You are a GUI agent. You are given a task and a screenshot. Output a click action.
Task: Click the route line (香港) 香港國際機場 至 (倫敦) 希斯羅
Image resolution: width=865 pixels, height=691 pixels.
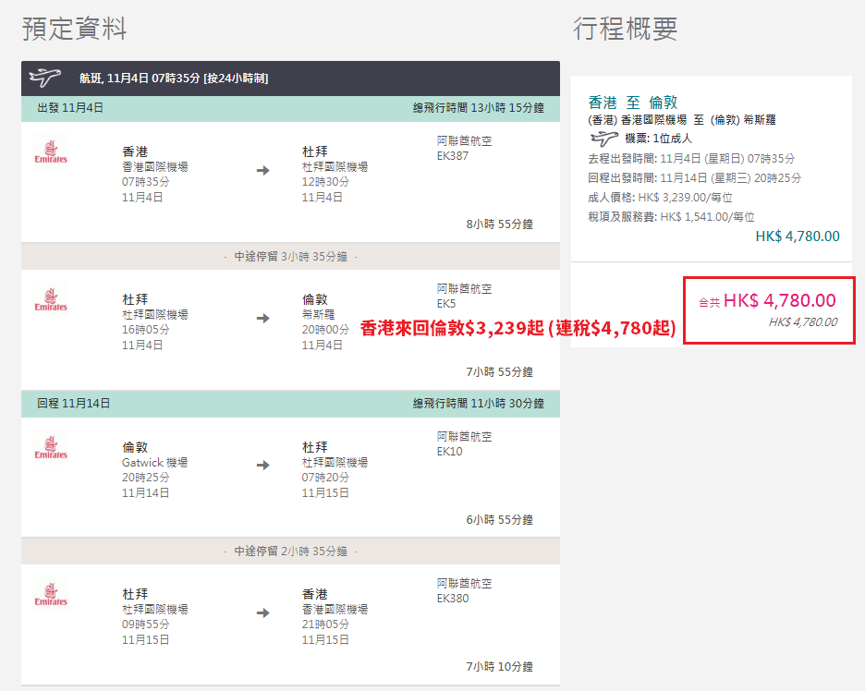[682, 120]
